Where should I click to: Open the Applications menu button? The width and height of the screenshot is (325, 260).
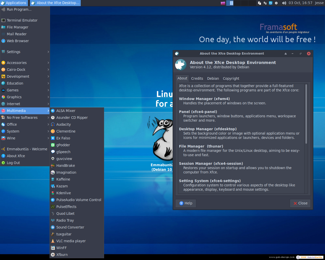click(x=14, y=3)
